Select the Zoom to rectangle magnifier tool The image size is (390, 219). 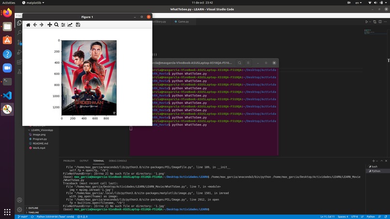tap(57, 25)
